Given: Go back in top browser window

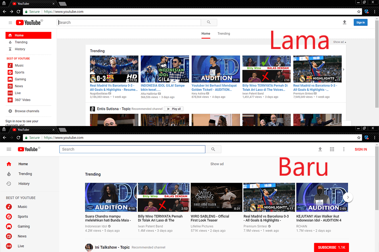Looking at the screenshot, I should [x=4, y=11].
